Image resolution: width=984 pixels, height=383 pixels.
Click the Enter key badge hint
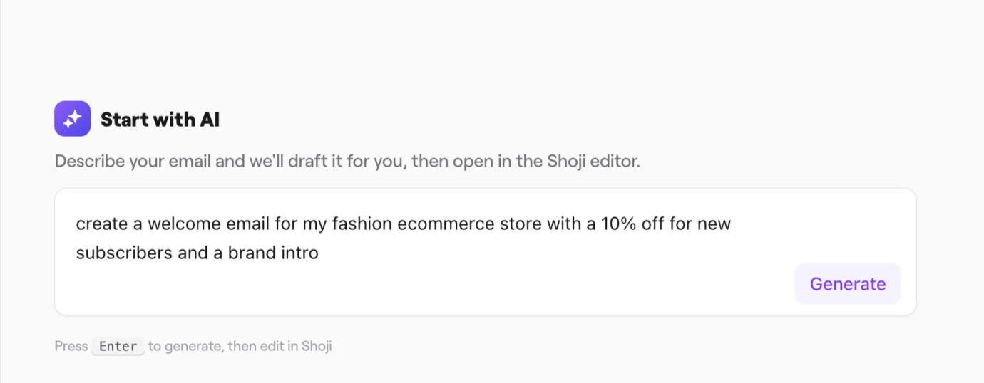(118, 347)
